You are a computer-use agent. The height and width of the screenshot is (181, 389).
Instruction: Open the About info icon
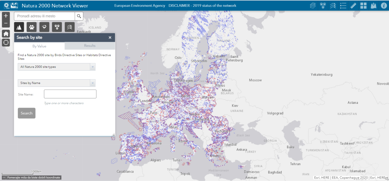(384, 6)
